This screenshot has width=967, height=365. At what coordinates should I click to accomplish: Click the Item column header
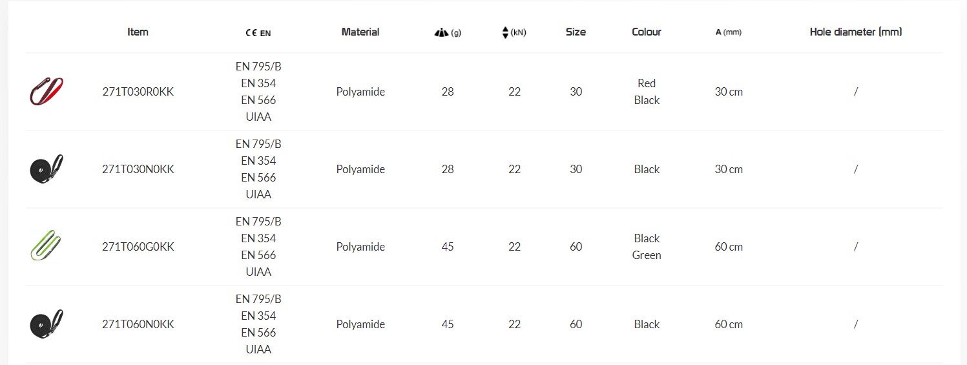point(138,32)
